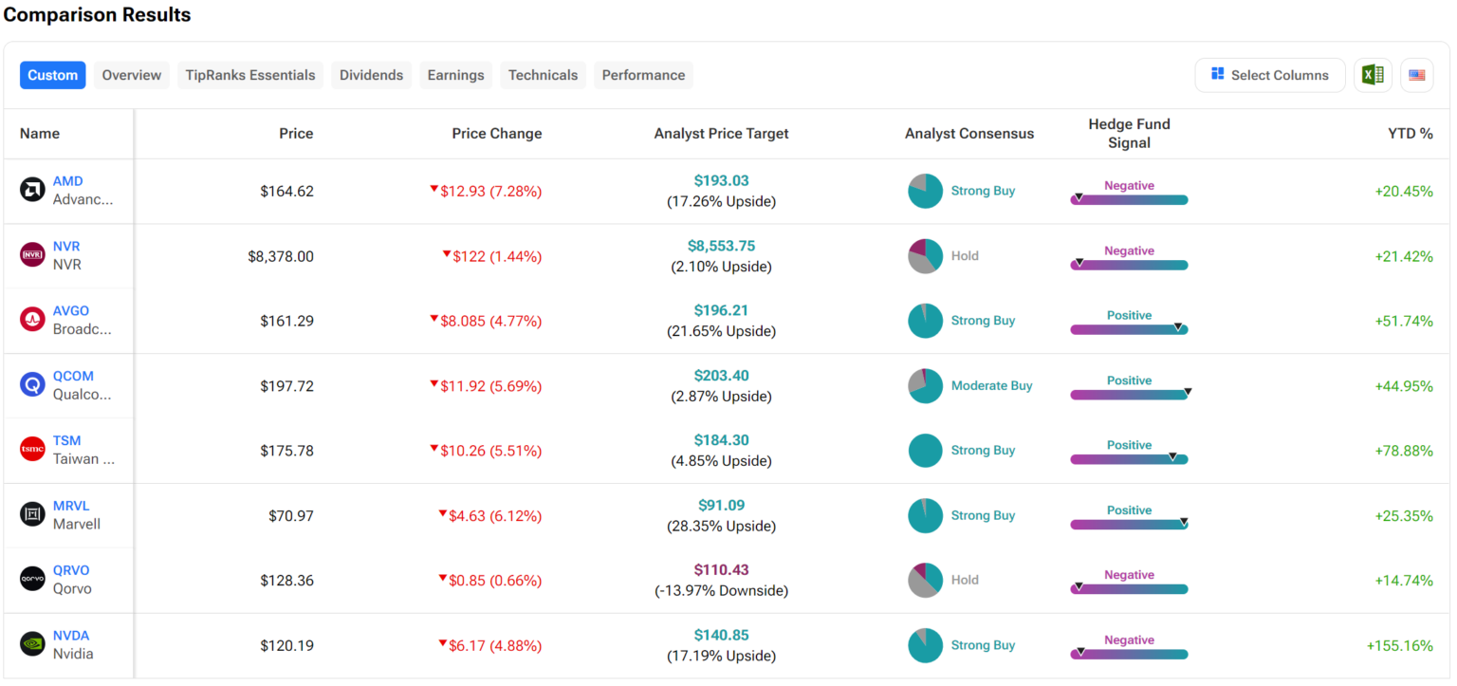Click the Nvidia logo icon

tap(32, 644)
